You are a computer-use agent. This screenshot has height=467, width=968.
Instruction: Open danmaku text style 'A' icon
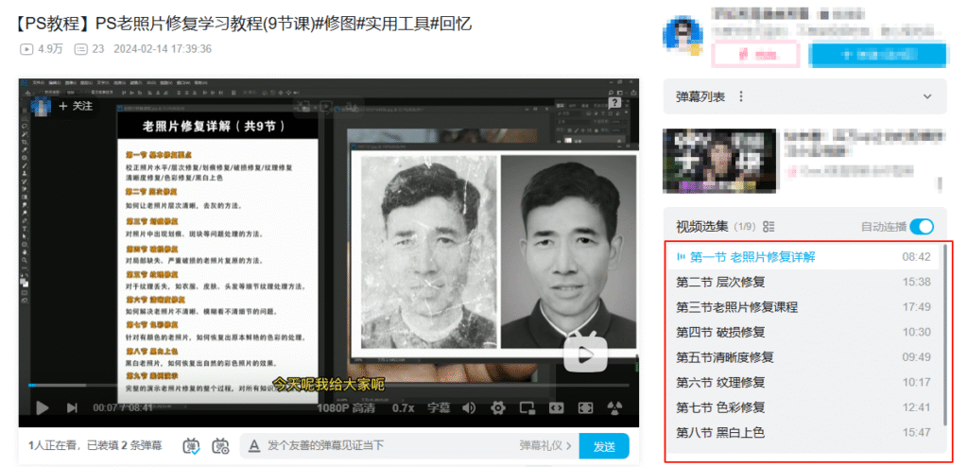tap(253, 446)
